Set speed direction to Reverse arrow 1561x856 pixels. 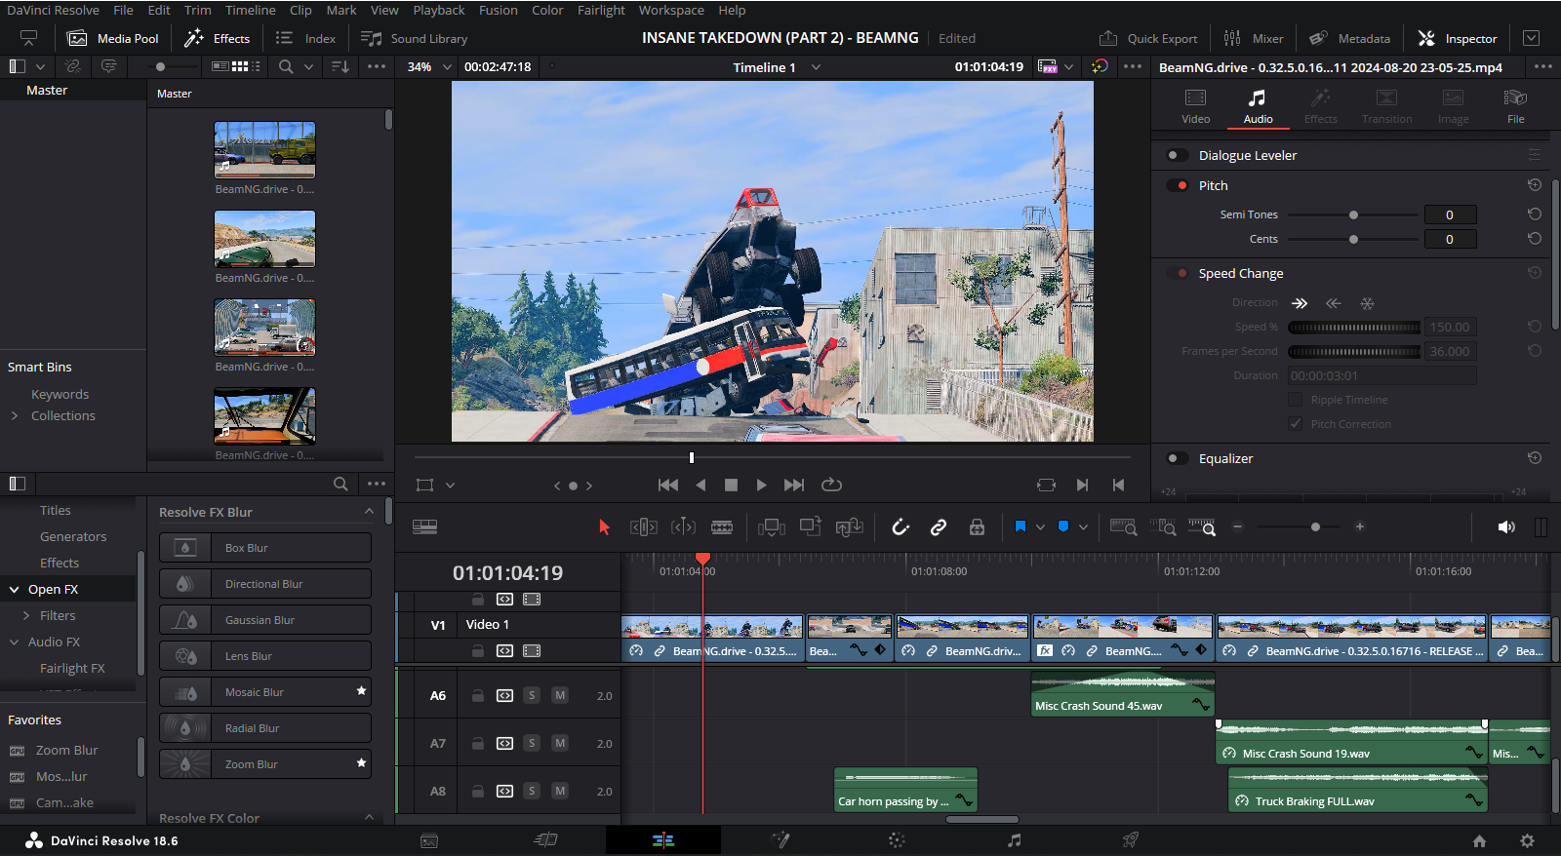click(1334, 303)
